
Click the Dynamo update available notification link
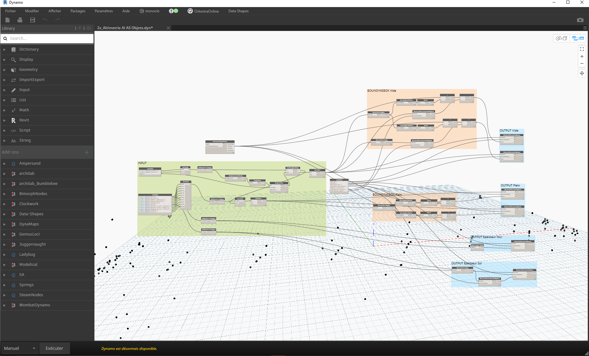pos(129,349)
